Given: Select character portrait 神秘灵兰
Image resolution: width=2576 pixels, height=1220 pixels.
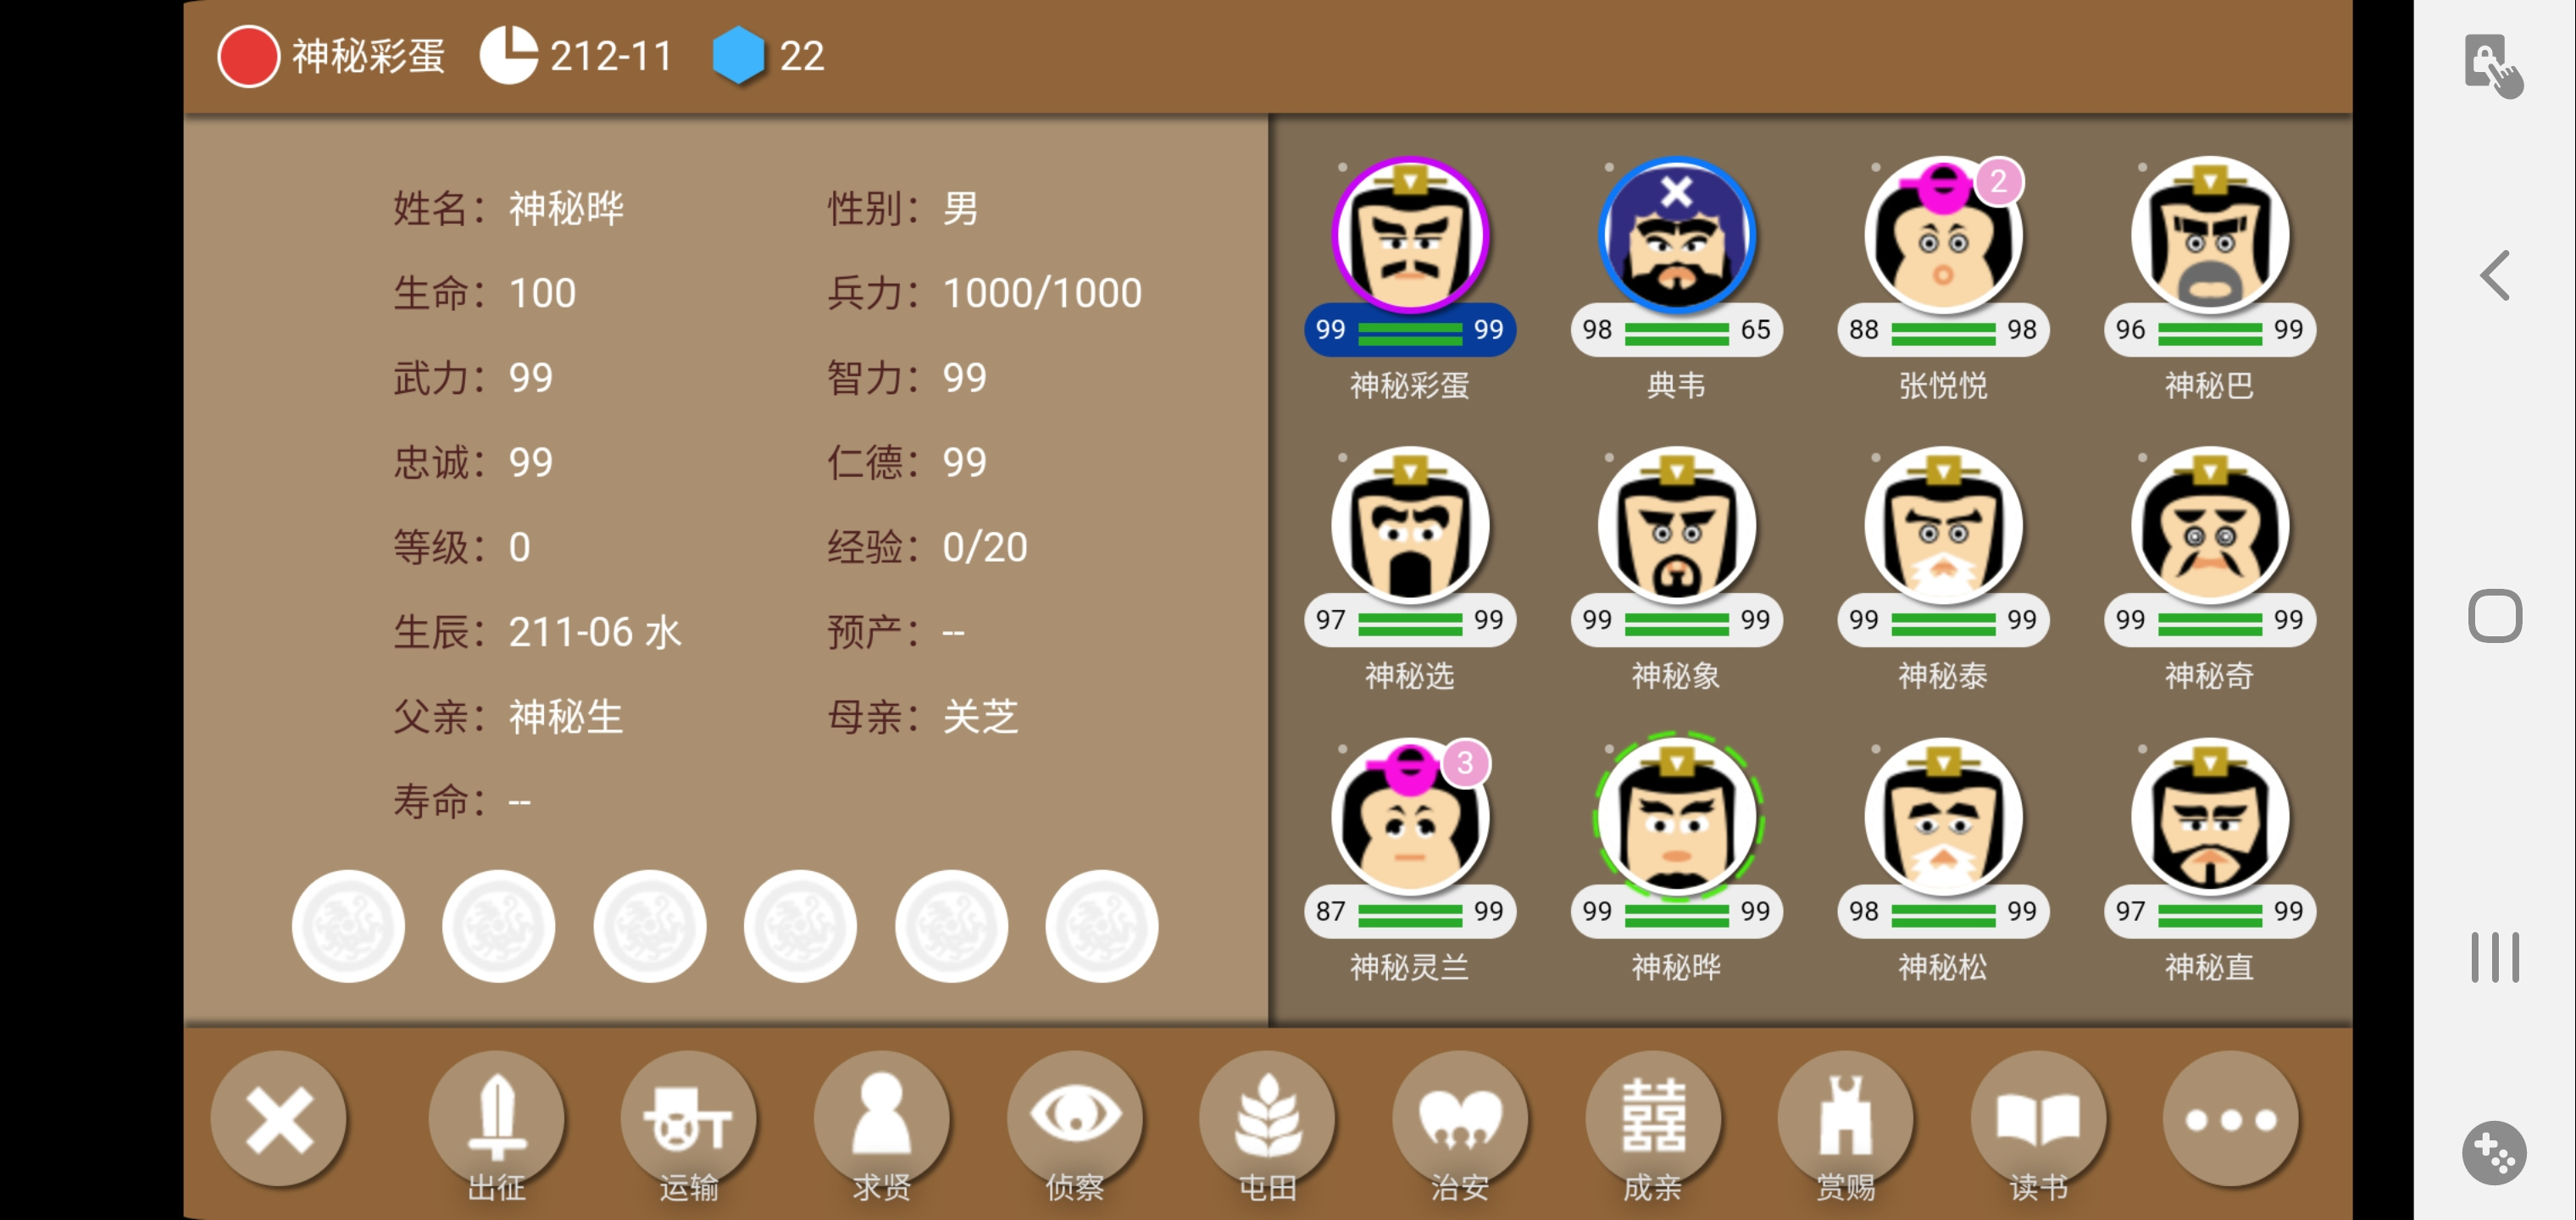Looking at the screenshot, I should click(x=1410, y=816).
